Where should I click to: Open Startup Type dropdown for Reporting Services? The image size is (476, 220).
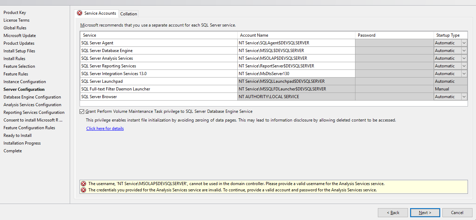[464, 66]
